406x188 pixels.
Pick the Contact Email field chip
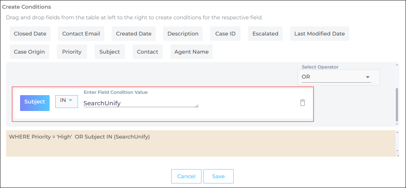81,34
